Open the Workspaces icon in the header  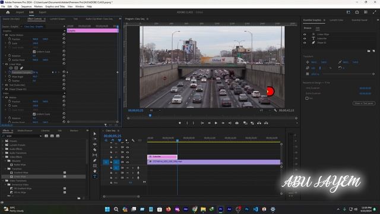349,12
